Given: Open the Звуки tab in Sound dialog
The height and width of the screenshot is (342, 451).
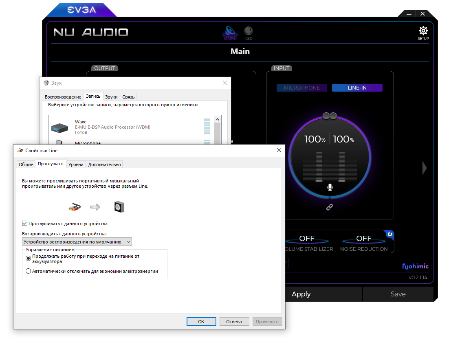Looking at the screenshot, I should [x=111, y=97].
